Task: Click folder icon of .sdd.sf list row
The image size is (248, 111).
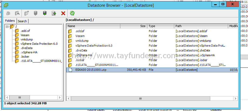Action: pos(70,31)
